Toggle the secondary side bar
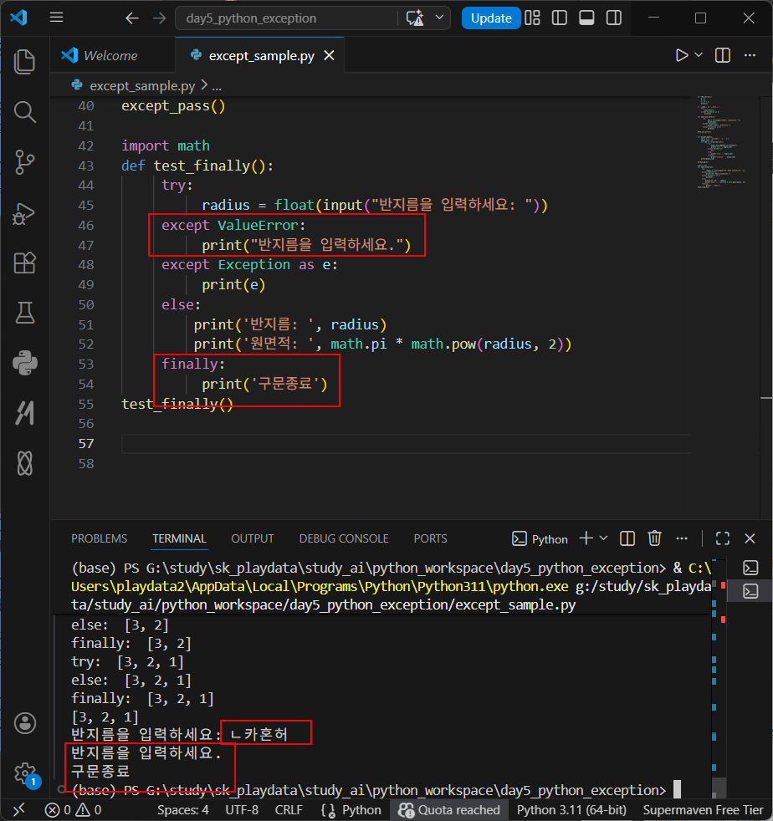773x821 pixels. (614, 18)
